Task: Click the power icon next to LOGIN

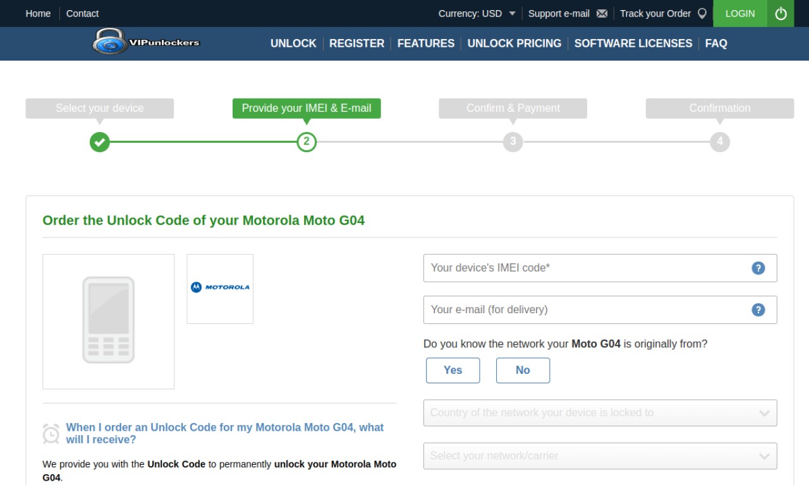Action: (x=781, y=13)
